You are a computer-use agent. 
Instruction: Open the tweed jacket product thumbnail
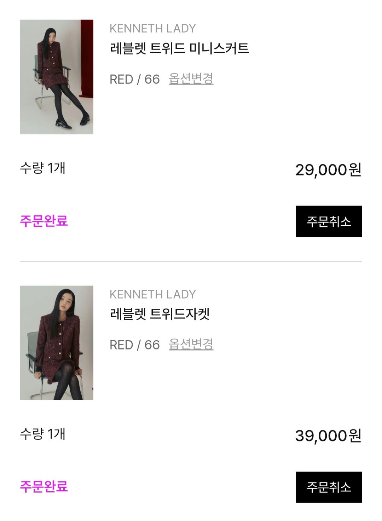coord(57,343)
